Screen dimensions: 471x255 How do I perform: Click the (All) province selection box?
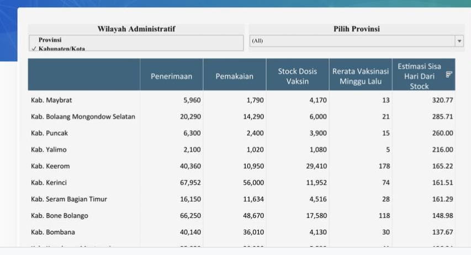pyautogui.click(x=352, y=41)
